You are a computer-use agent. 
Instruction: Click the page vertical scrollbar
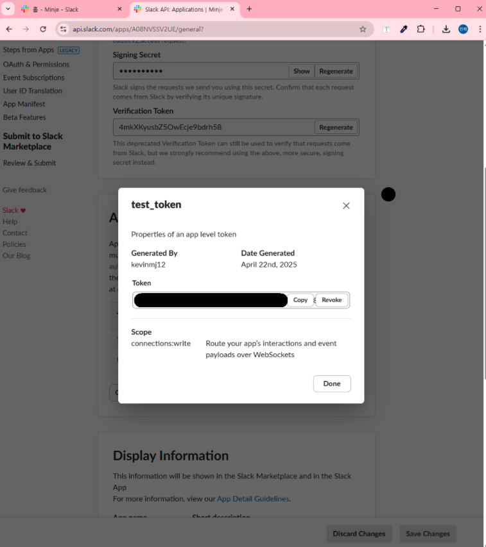pyautogui.click(x=485, y=272)
